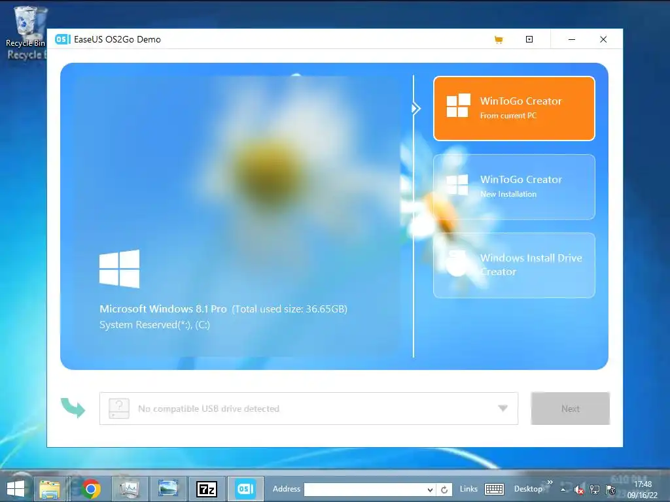Show hidden system tray icons
The height and width of the screenshot is (502, 670).
pyautogui.click(x=563, y=490)
